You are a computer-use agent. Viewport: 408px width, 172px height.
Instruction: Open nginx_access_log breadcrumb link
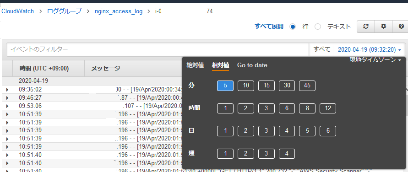pos(119,12)
